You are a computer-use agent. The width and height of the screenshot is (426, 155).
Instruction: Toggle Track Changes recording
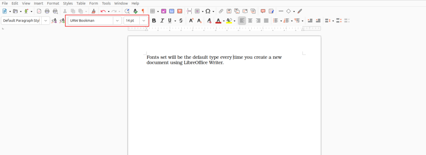click(x=271, y=11)
